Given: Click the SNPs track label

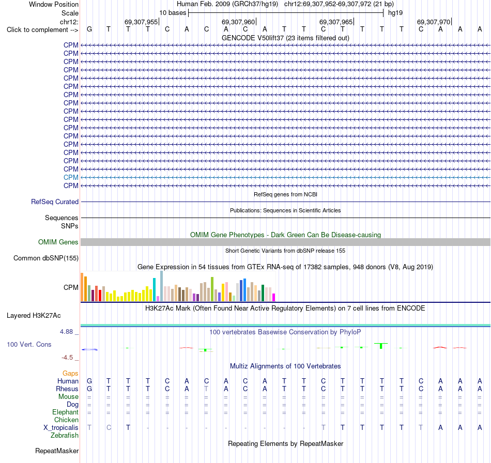Looking at the screenshot, I should 70,226.
